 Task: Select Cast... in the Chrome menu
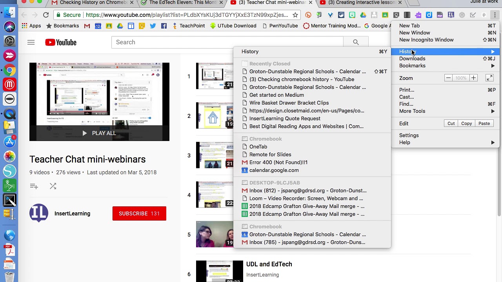[445, 97]
